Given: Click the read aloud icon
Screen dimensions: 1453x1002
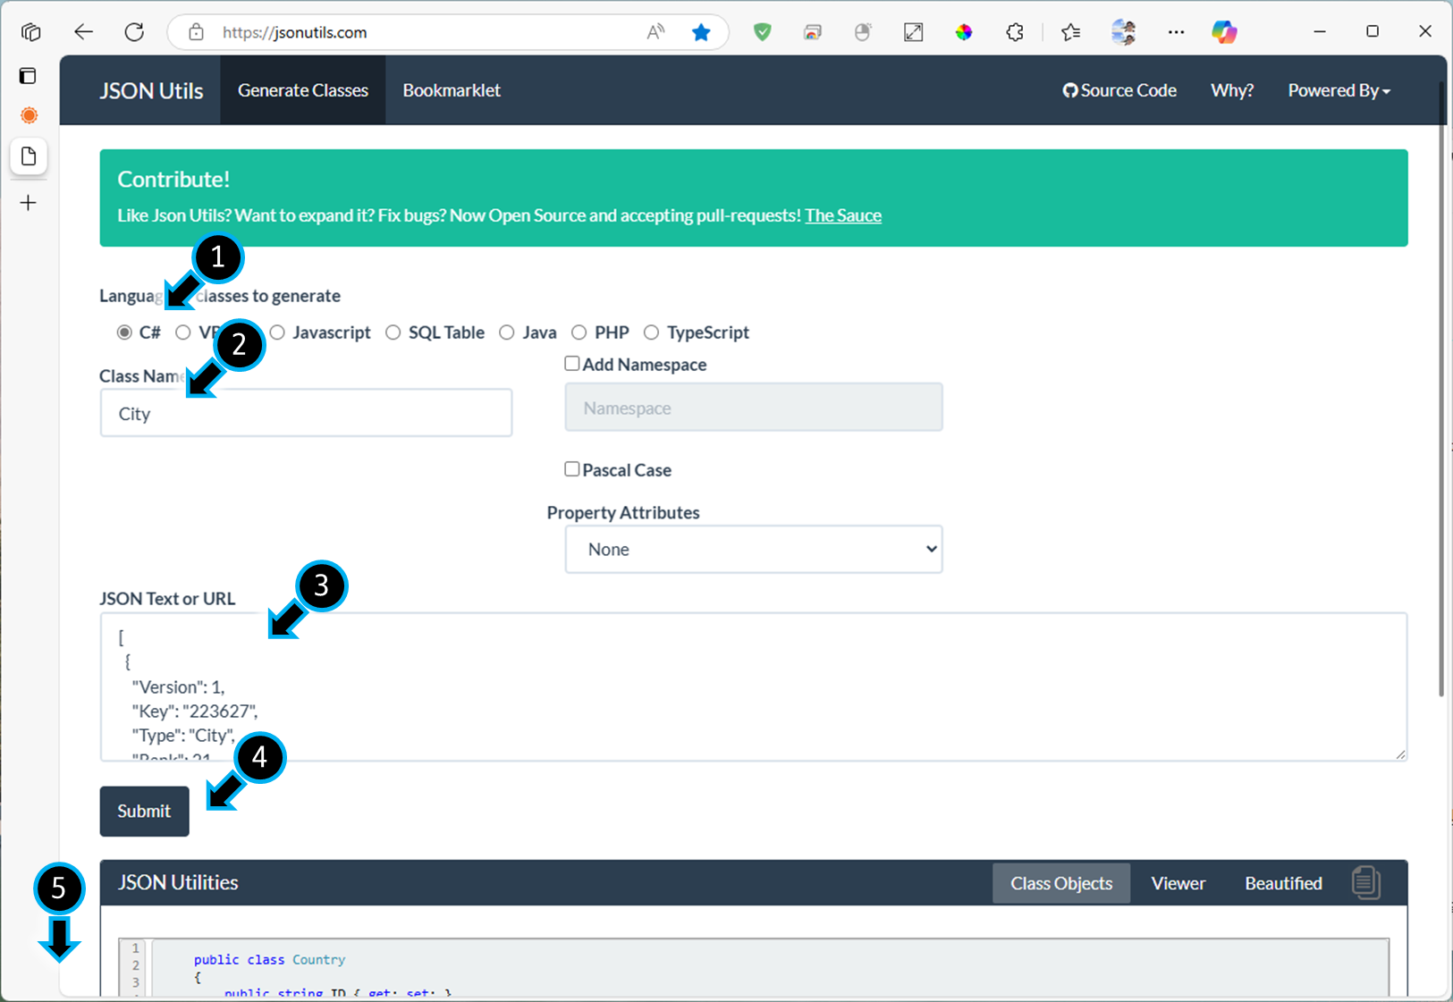Looking at the screenshot, I should pyautogui.click(x=655, y=32).
